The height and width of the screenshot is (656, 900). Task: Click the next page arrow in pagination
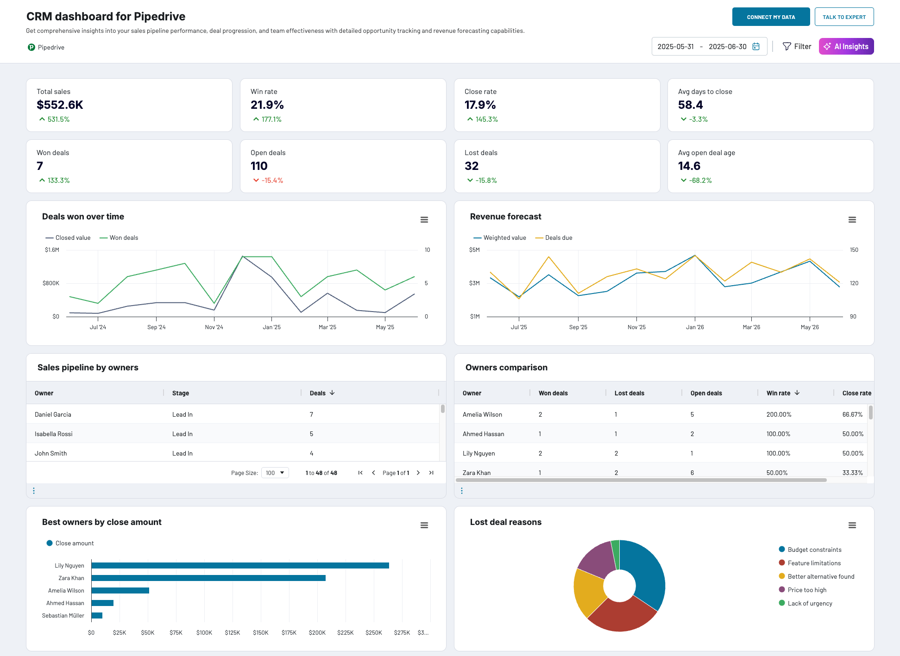(418, 473)
